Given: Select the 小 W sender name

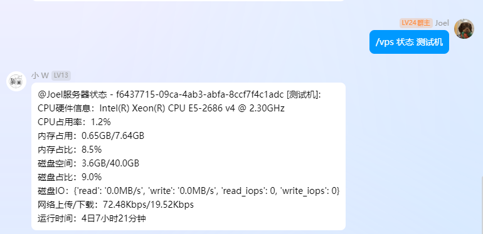Looking at the screenshot, I should tap(40, 76).
